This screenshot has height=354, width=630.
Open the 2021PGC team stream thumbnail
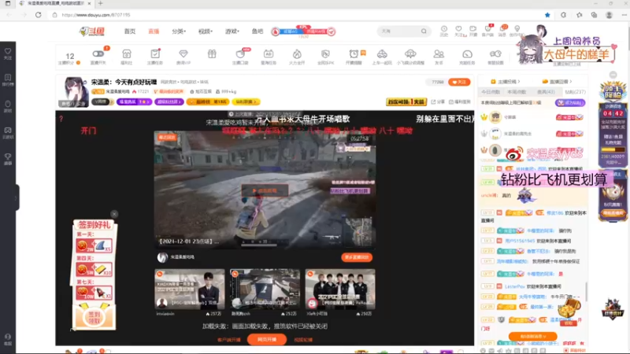[340, 289]
